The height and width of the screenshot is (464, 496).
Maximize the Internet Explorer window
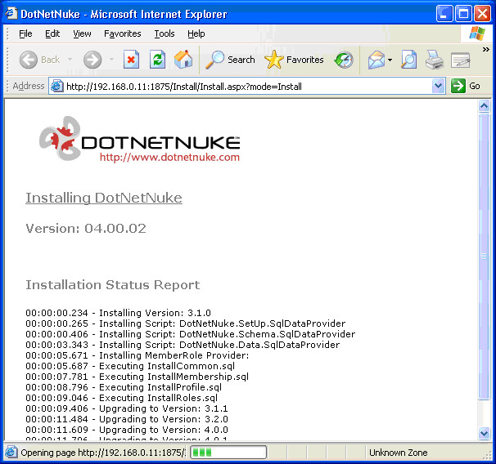pos(463,14)
